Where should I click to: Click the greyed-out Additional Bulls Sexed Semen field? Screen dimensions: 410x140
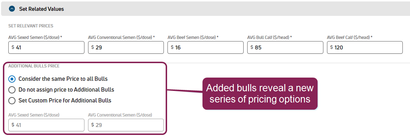tap(46, 125)
